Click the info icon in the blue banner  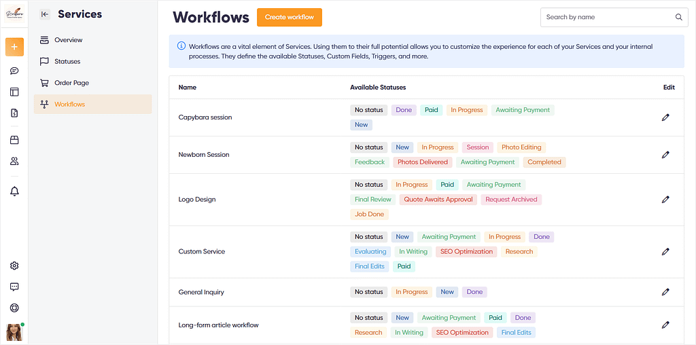pos(181,46)
